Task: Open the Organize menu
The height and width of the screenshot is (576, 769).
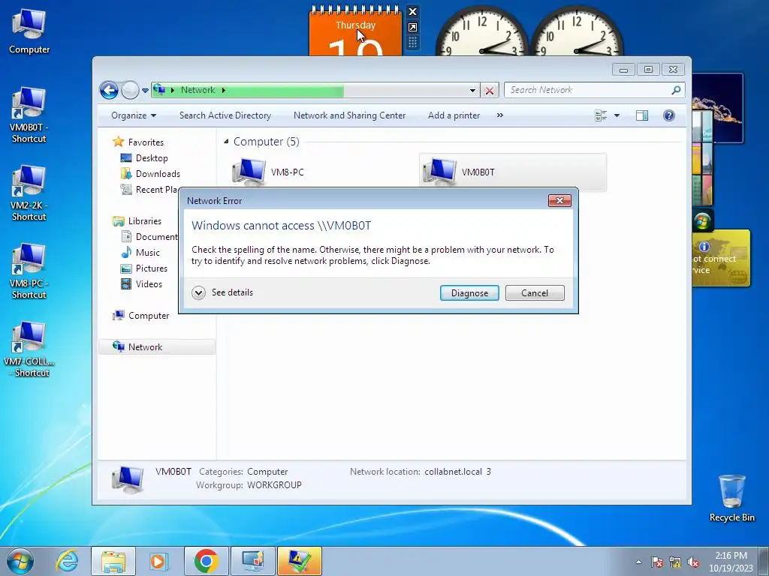Action: [x=134, y=115]
